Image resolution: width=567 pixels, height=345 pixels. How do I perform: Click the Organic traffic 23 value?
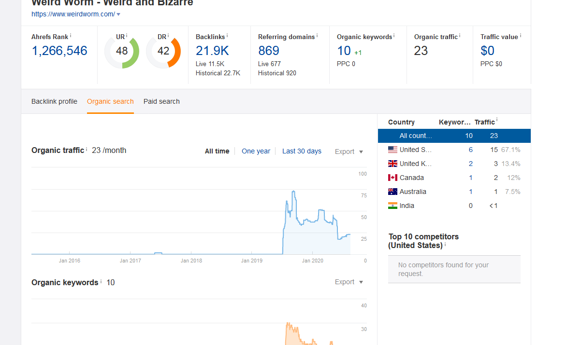click(421, 51)
